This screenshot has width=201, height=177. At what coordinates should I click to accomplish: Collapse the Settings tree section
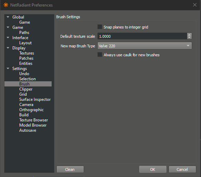(x=8, y=69)
